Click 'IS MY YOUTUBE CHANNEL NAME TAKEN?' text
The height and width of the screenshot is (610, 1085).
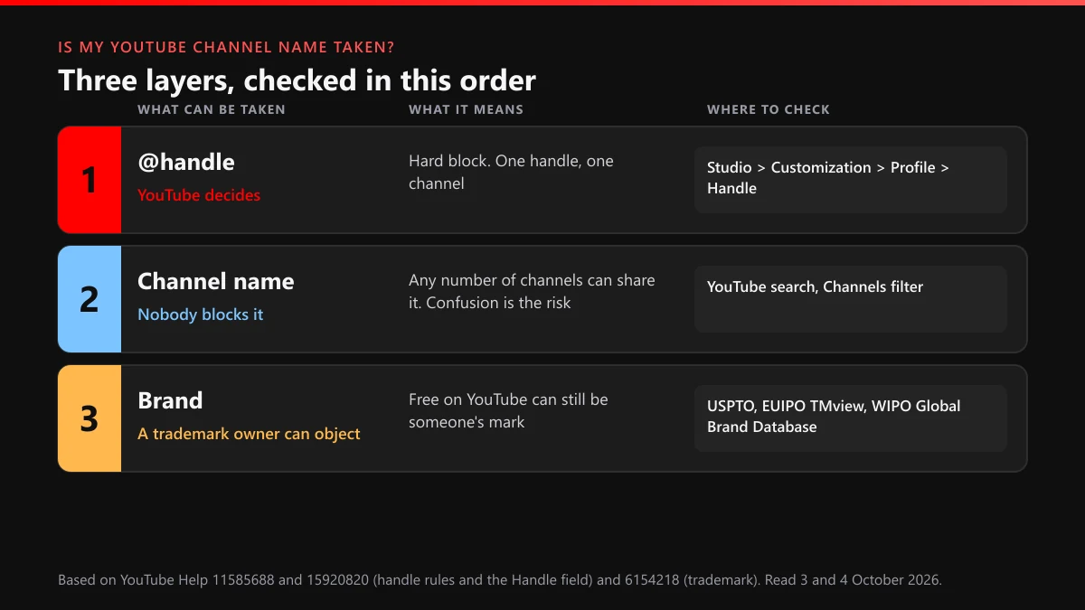pyautogui.click(x=226, y=47)
